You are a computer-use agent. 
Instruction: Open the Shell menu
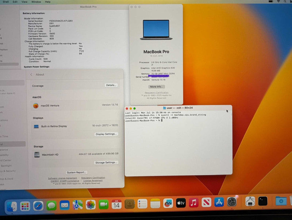[x=6, y=2]
